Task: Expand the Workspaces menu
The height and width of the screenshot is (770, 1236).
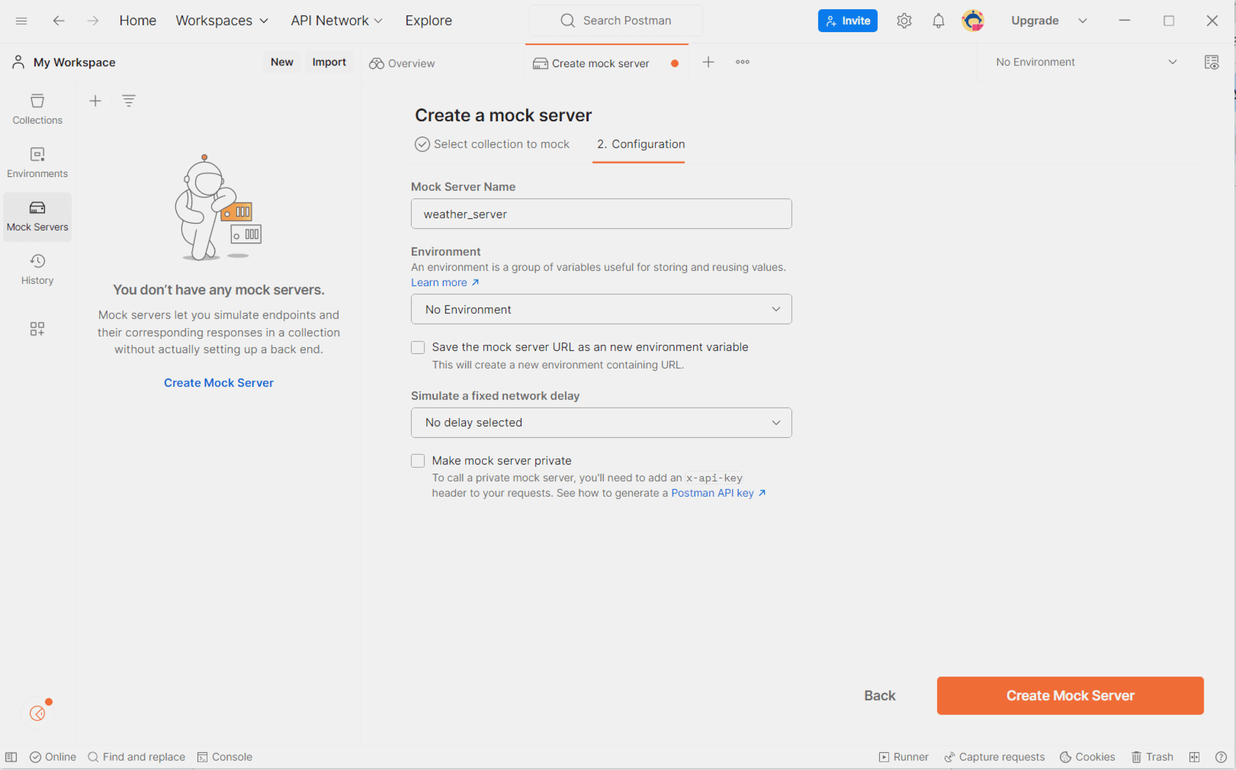Action: pyautogui.click(x=222, y=21)
